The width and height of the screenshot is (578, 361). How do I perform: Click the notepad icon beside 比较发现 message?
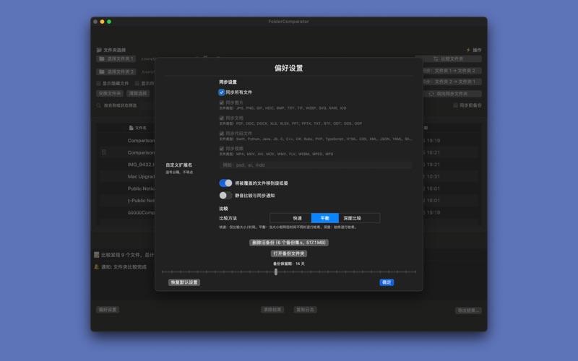point(97,255)
